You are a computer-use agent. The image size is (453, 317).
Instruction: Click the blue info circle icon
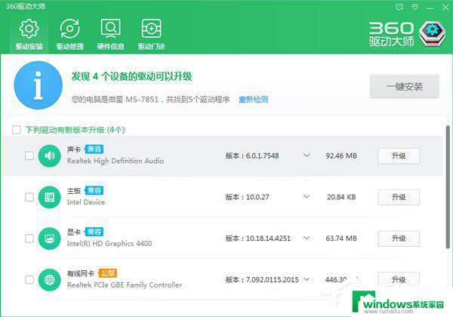[39, 85]
